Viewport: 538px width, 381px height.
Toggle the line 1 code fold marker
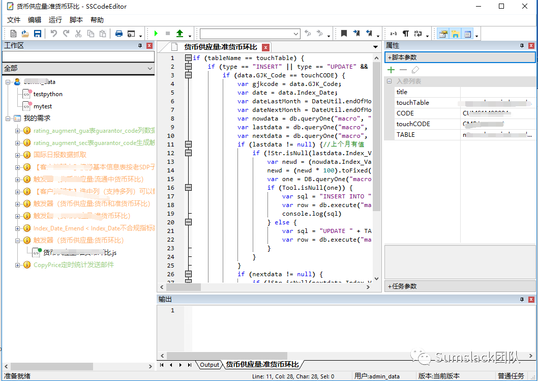(188, 57)
